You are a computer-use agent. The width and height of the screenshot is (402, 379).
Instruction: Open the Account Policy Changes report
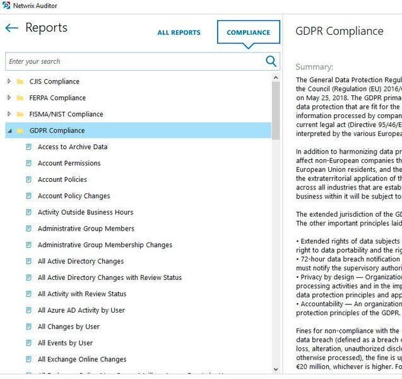pyautogui.click(x=74, y=196)
